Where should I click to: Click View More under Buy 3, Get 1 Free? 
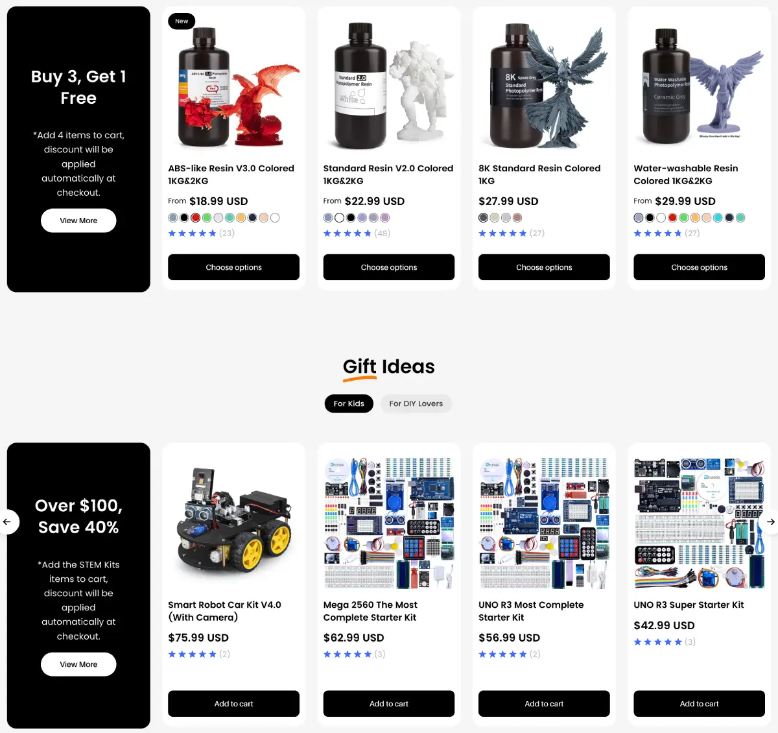pos(78,221)
